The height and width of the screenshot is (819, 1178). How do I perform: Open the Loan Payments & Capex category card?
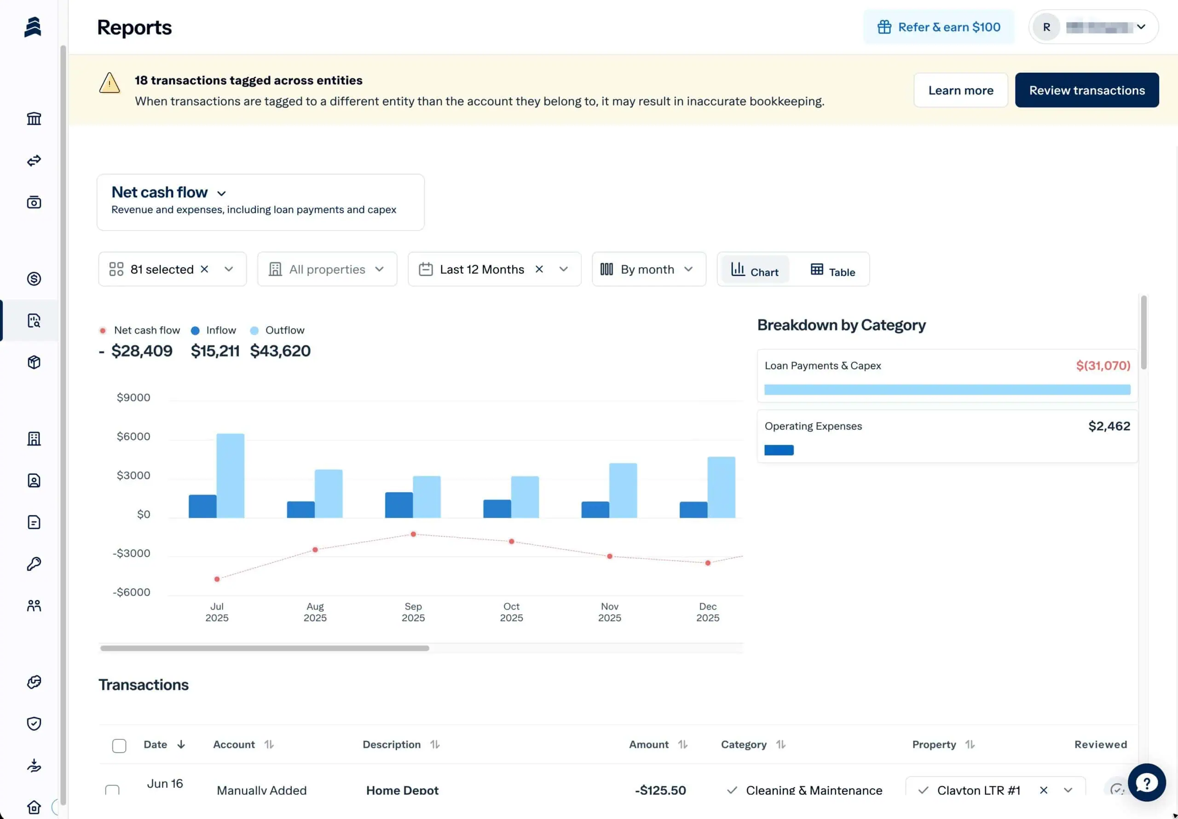947,376
